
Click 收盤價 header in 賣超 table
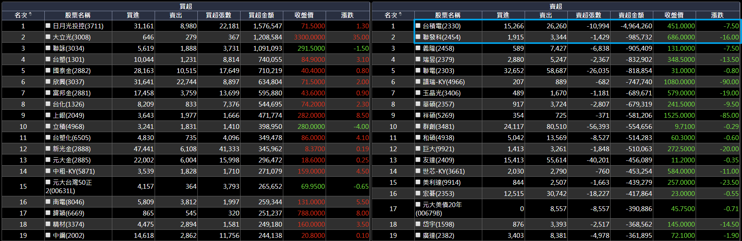(674, 15)
